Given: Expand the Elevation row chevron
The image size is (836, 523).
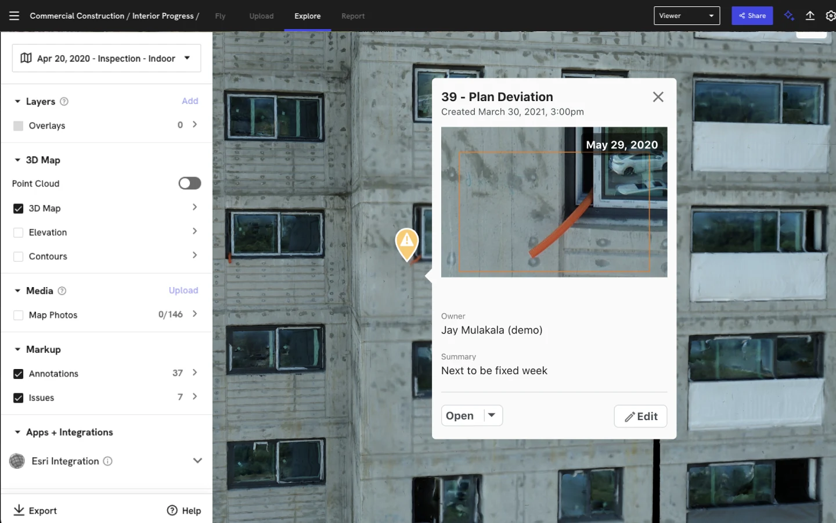Looking at the screenshot, I should 194,231.
